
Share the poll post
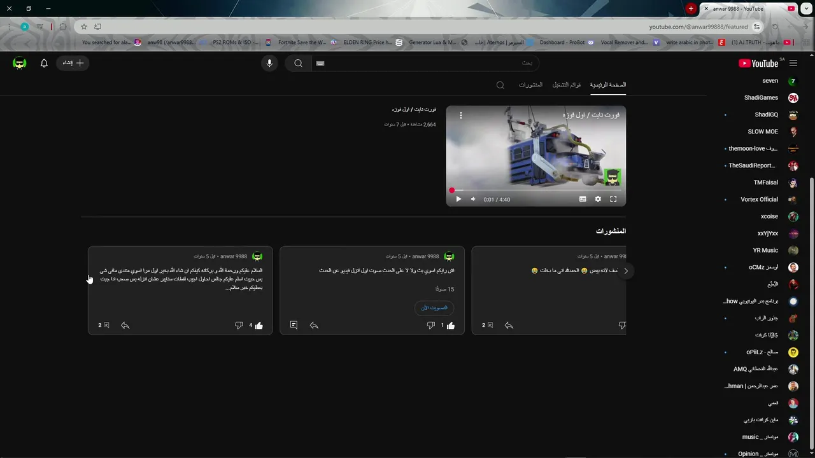pos(314,325)
